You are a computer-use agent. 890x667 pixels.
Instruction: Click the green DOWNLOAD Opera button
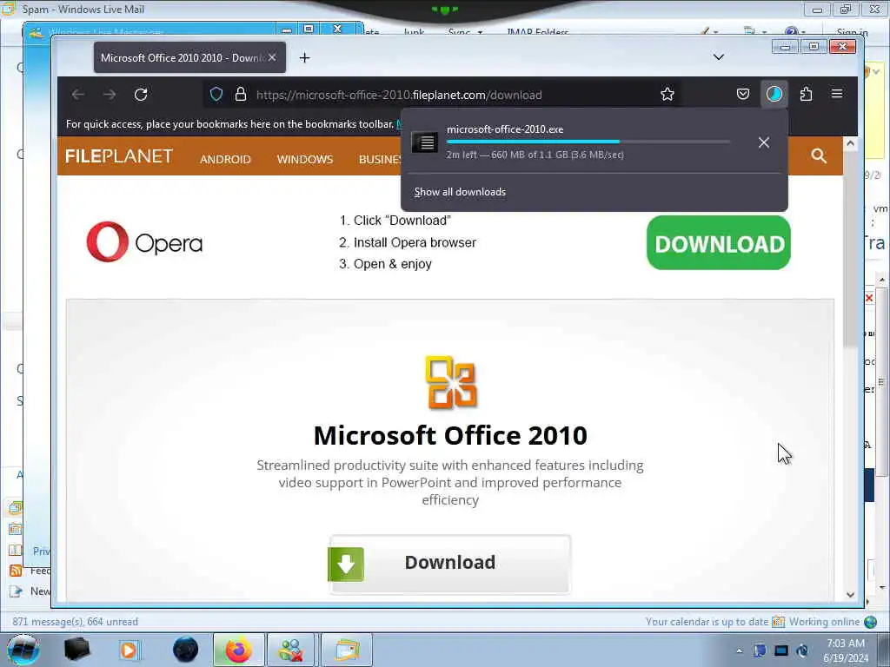tap(718, 243)
